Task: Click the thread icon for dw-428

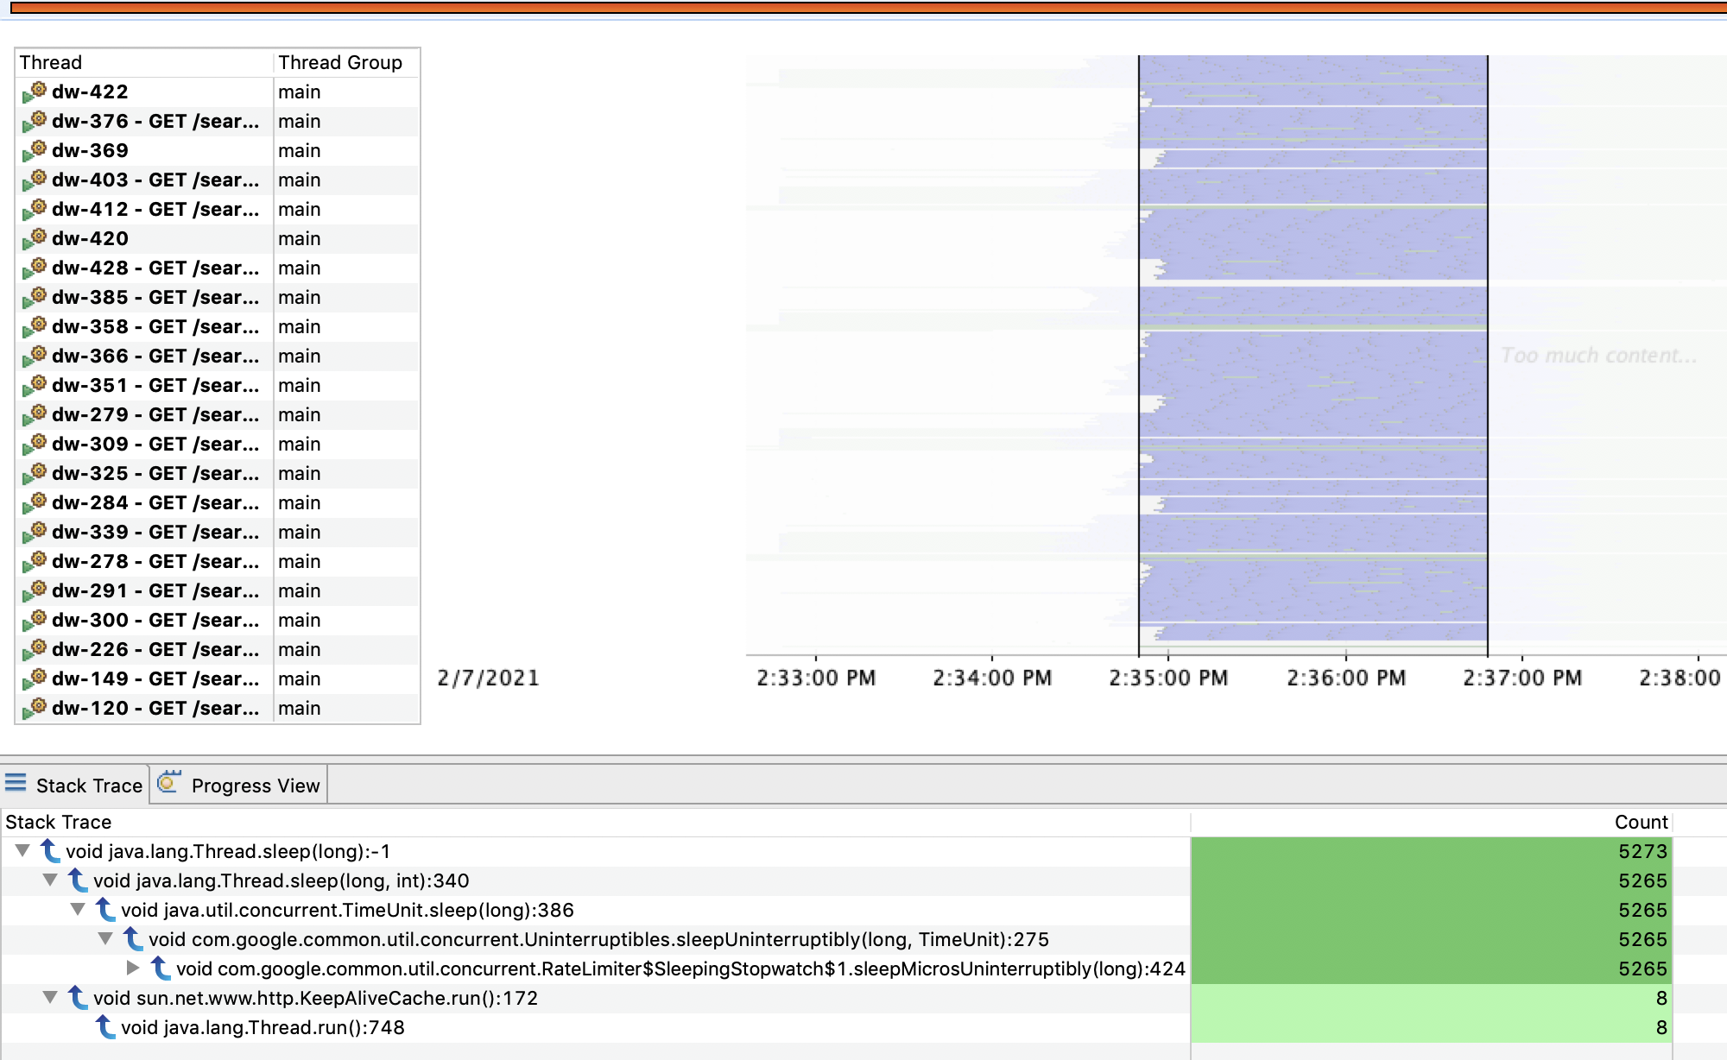Action: (35, 268)
